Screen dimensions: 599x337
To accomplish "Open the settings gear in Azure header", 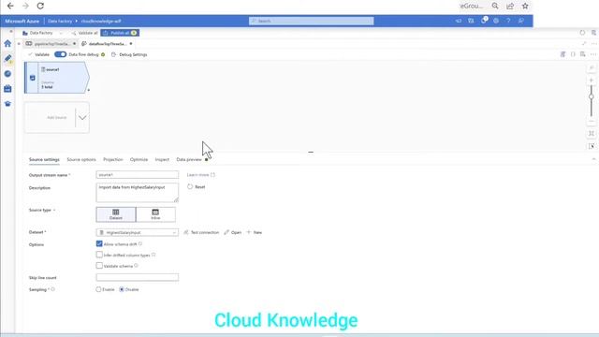I will pos(496,21).
